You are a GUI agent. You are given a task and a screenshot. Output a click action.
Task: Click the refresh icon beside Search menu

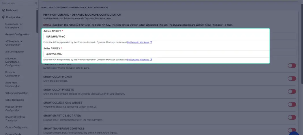click(36, 3)
